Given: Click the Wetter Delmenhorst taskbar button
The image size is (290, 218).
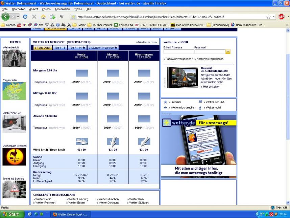Looking at the screenshot, I should [x=70, y=214].
